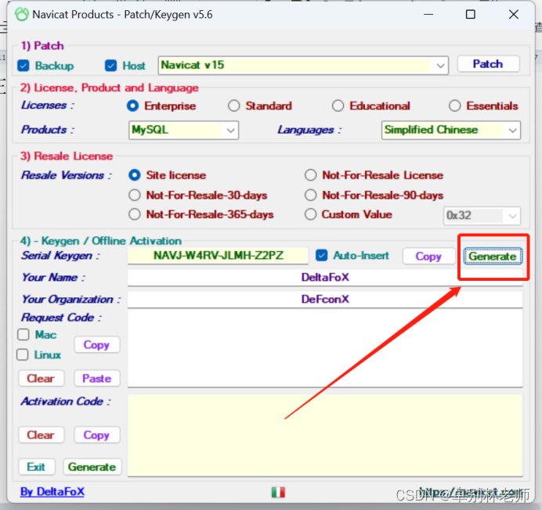The width and height of the screenshot is (542, 510).
Task: Click the Your Organization field with DeFconX
Action: pyautogui.click(x=325, y=299)
